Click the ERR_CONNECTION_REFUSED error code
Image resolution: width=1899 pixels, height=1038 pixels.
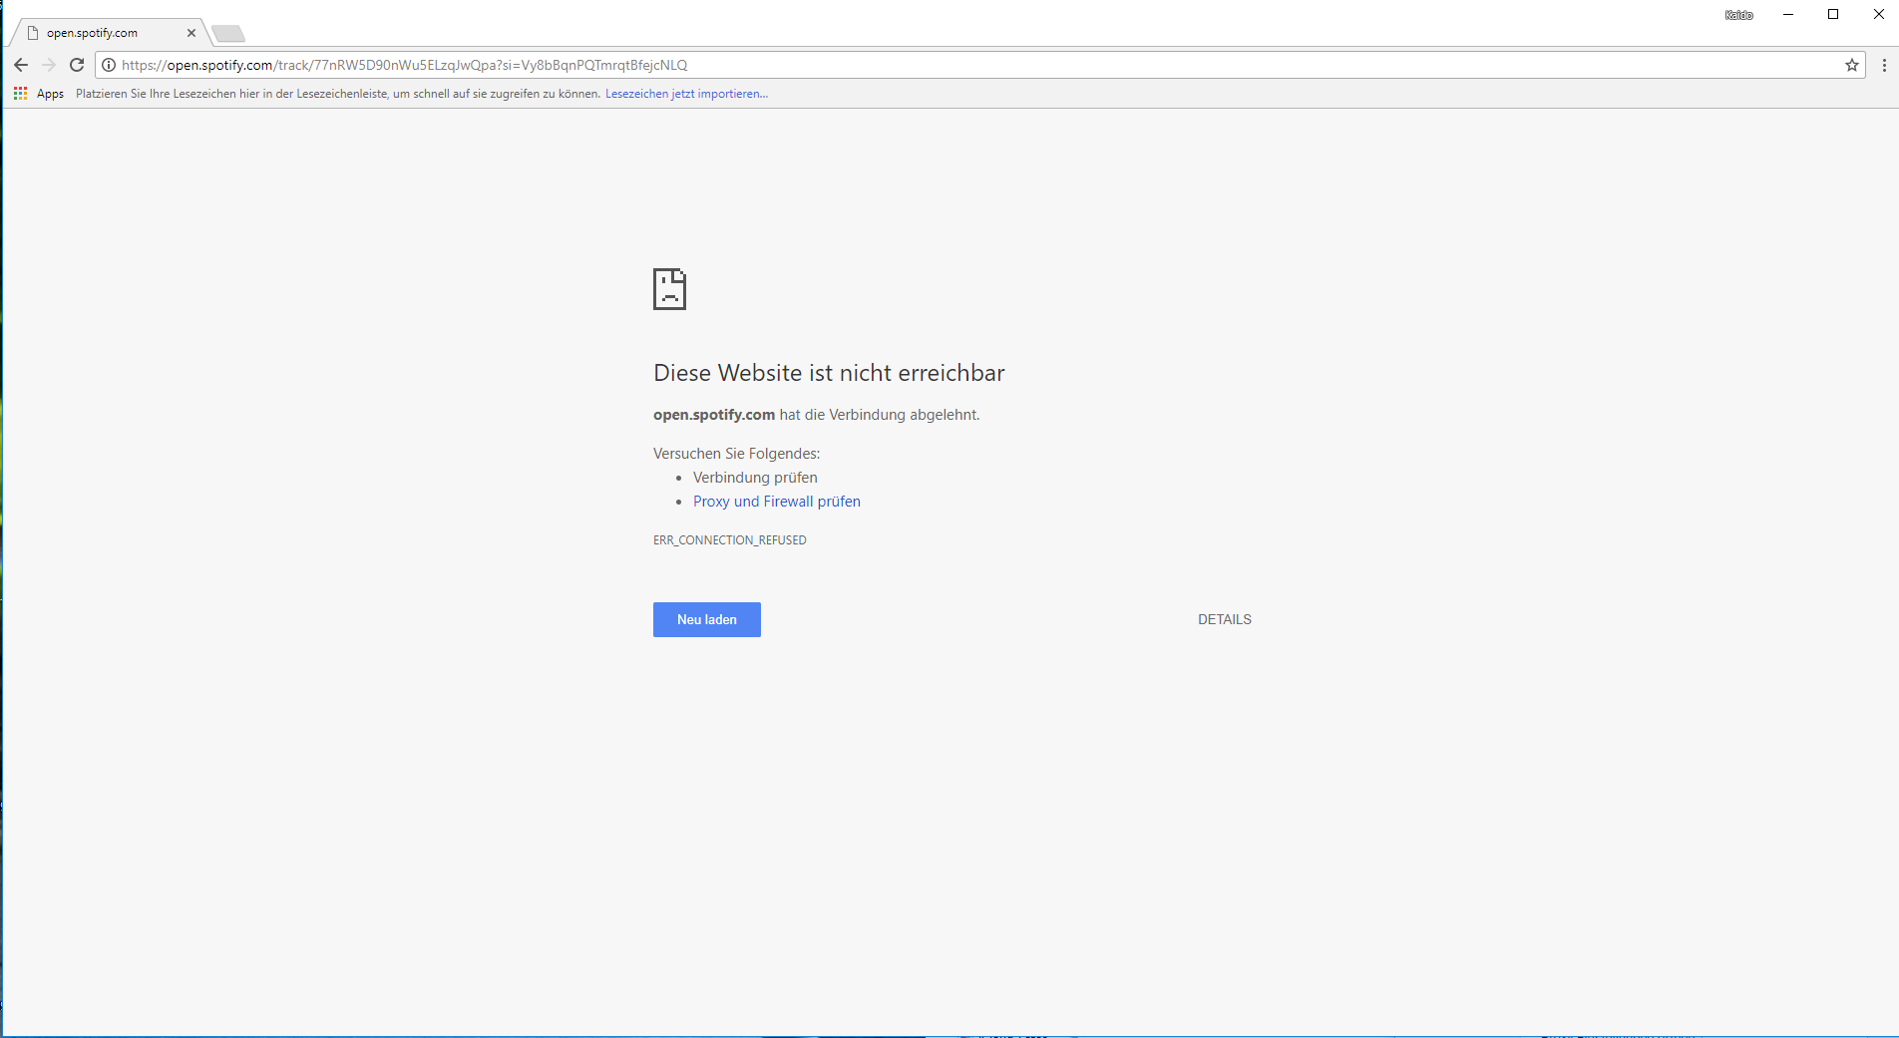click(730, 540)
